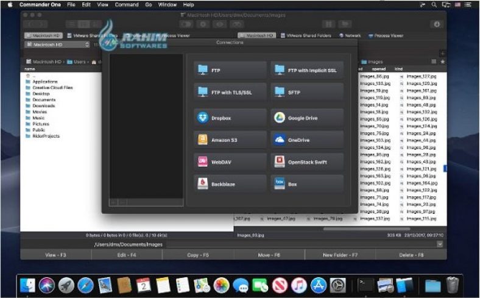This screenshot has height=298, width=480.
Task: Open the Trash in the Dock
Action: coord(453,285)
